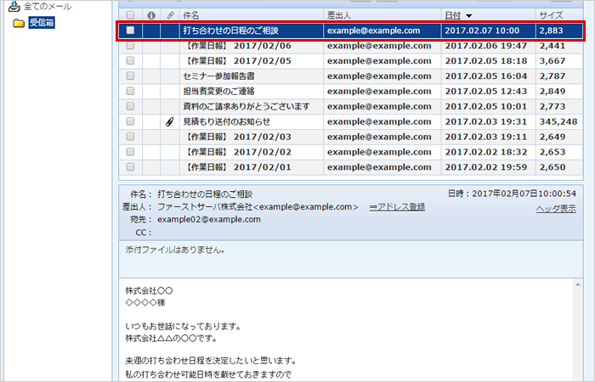Viewport: 595px width, 382px height.
Task: Click the paperclip on 見積もり送付のお知らせ row
Action: (170, 121)
